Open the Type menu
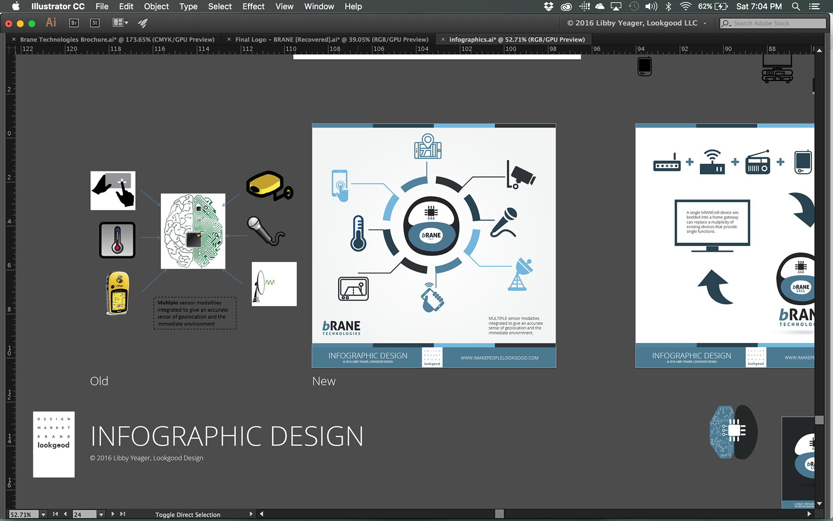The height and width of the screenshot is (521, 833). [188, 7]
